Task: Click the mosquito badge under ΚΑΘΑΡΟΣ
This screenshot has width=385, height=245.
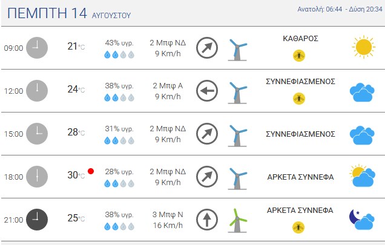Action: 299,56
